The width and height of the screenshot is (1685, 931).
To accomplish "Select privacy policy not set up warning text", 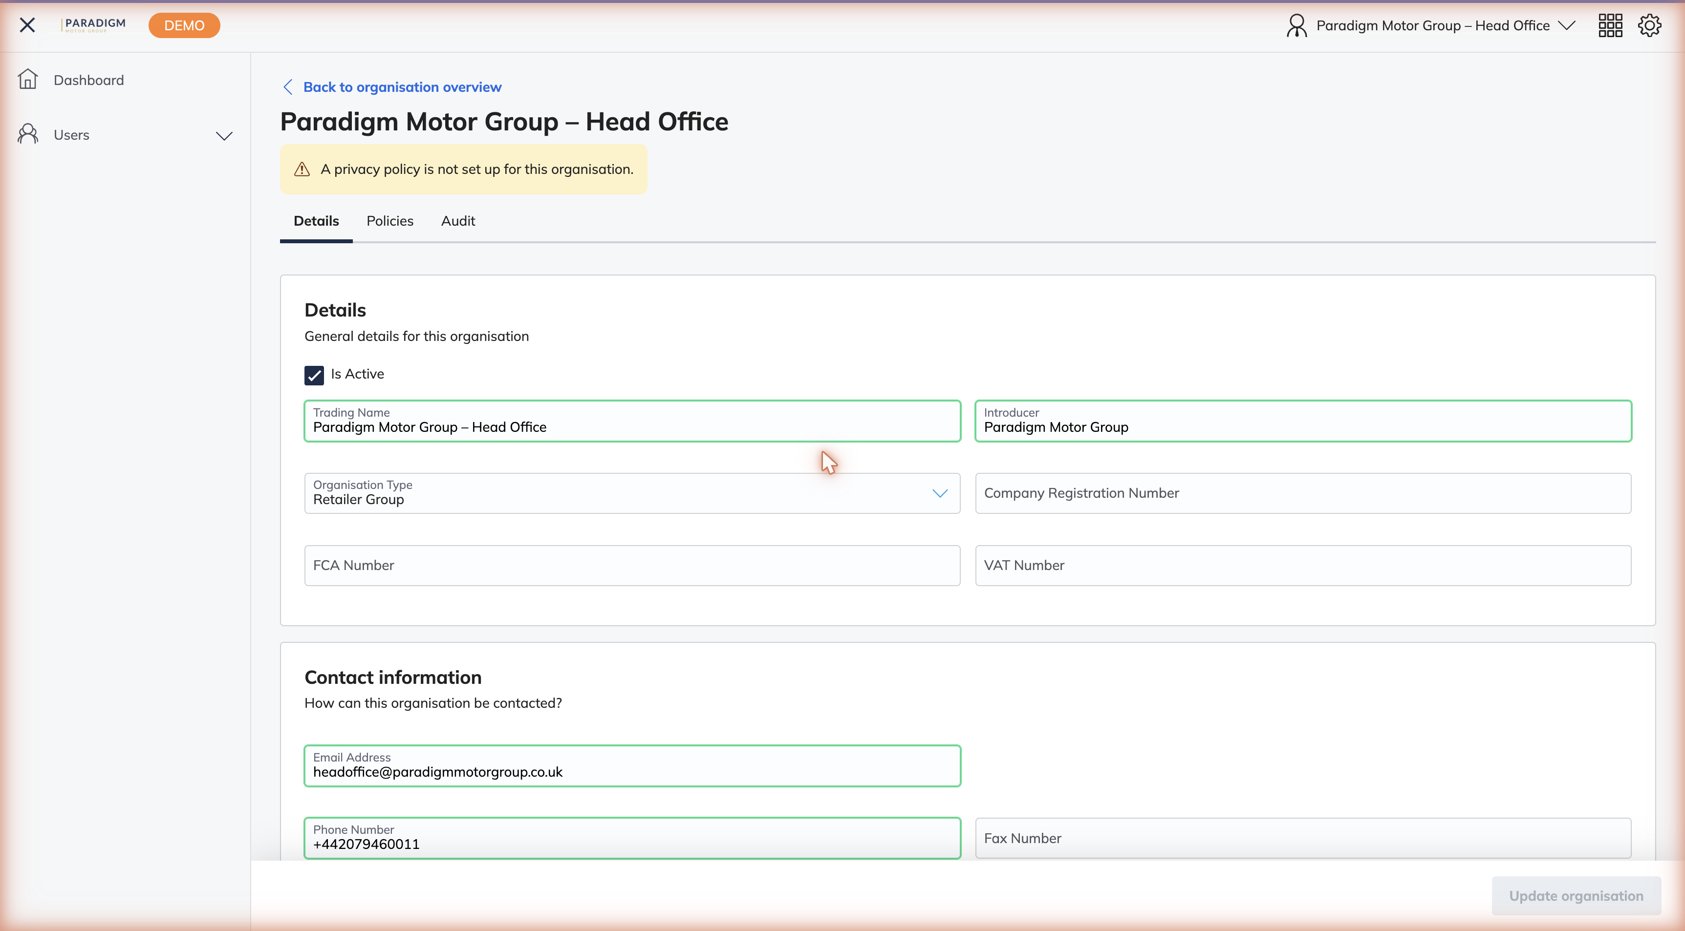I will click(477, 169).
